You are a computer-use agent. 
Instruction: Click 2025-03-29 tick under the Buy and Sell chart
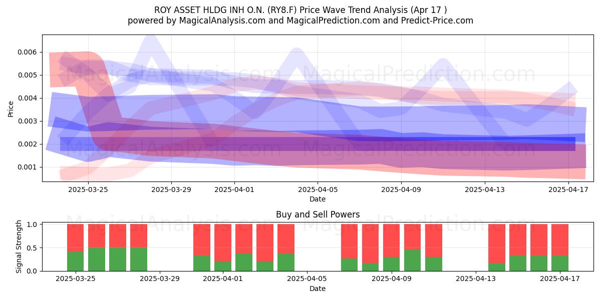point(160,279)
